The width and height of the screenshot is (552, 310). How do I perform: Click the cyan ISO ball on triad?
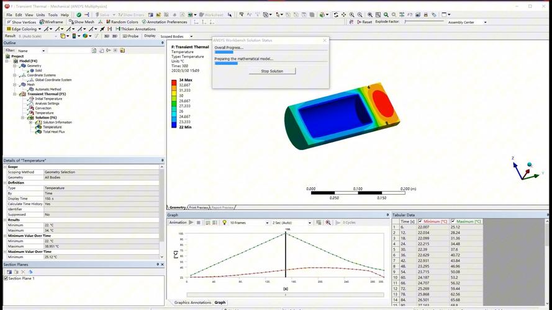(x=529, y=164)
